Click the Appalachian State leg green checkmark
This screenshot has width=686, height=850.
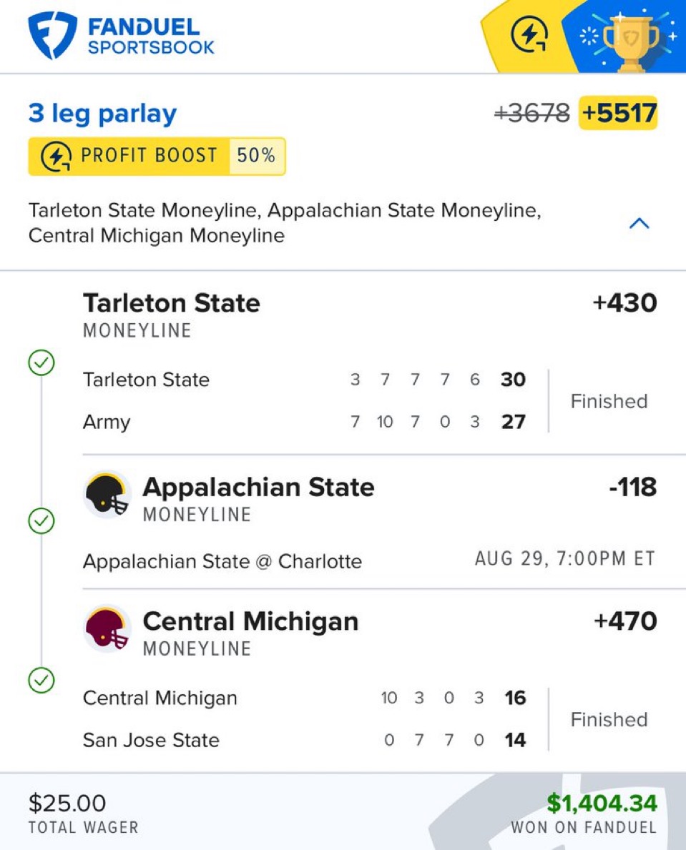click(x=41, y=521)
